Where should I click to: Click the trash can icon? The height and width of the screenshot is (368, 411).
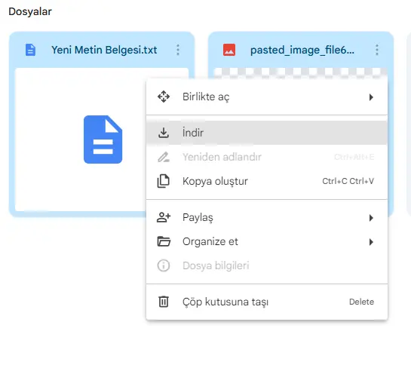pyautogui.click(x=164, y=302)
